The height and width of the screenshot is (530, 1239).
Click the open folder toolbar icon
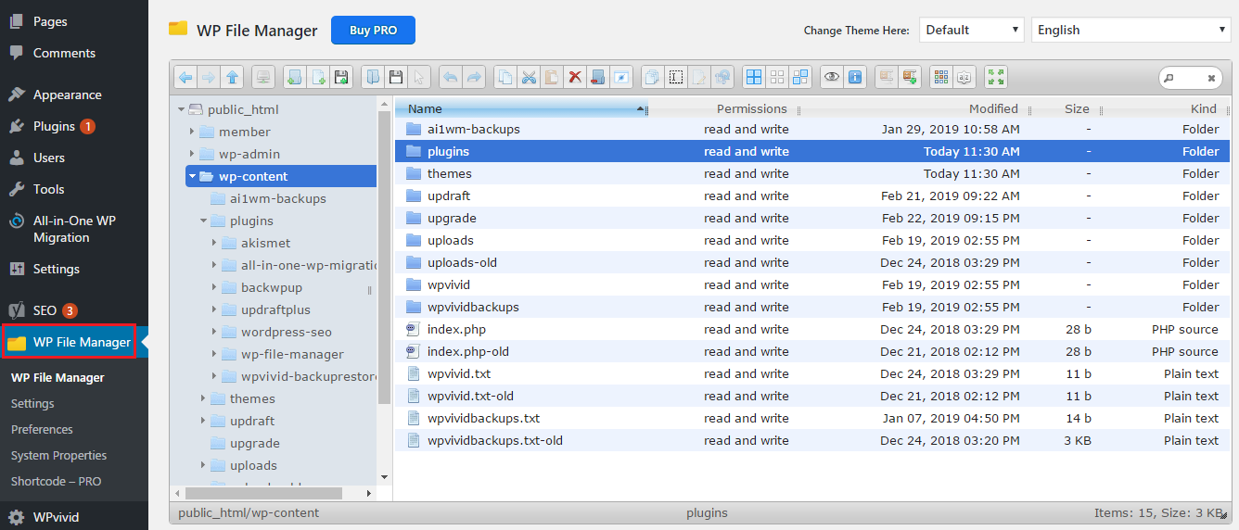coord(373,77)
